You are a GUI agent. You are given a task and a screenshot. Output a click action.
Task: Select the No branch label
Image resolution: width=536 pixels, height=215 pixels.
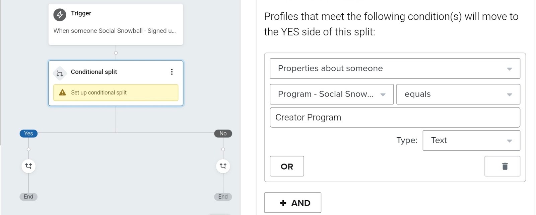click(223, 133)
